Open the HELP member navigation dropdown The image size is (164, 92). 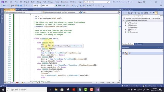[x=99, y=12]
